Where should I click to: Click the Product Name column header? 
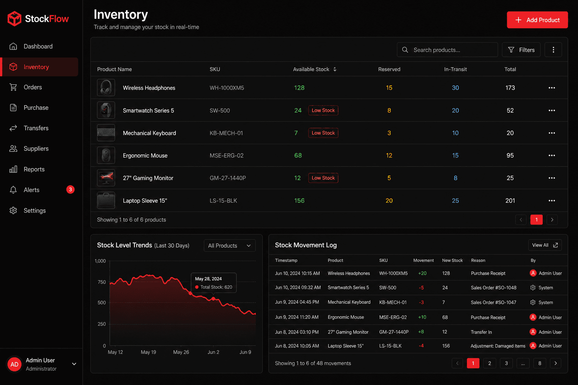coord(114,69)
